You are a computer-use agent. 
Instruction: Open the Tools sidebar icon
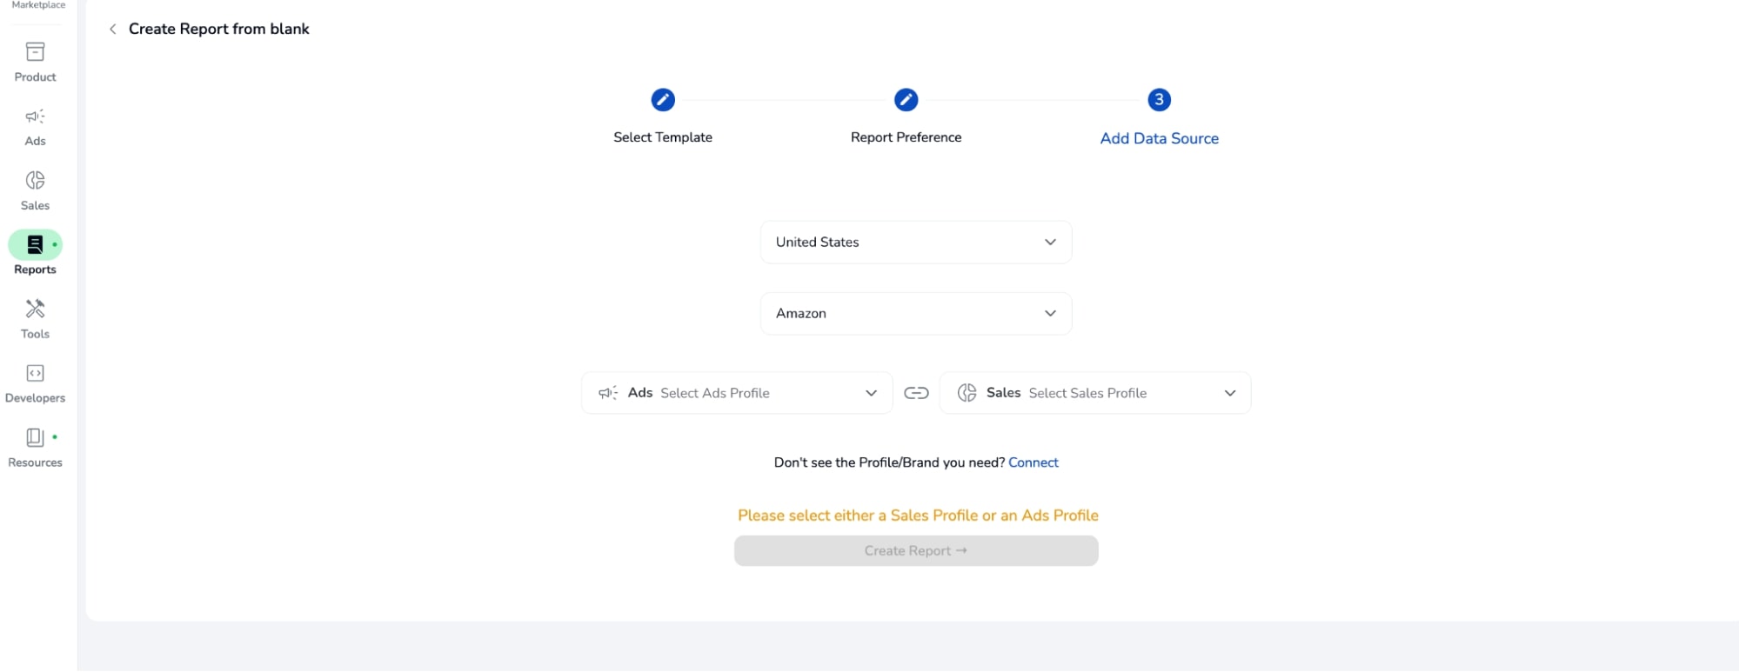tap(35, 309)
